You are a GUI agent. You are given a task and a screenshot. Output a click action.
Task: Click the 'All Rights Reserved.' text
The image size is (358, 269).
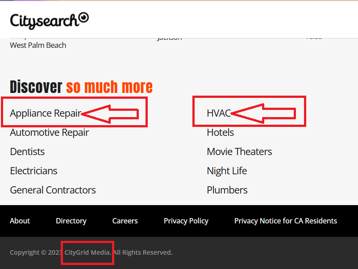(x=143, y=252)
